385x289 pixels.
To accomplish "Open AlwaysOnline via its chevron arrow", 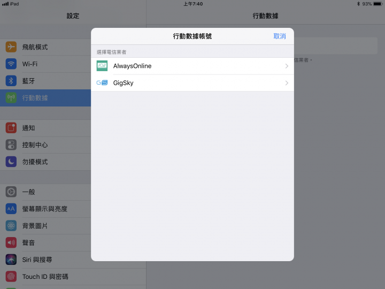I will click(x=287, y=66).
